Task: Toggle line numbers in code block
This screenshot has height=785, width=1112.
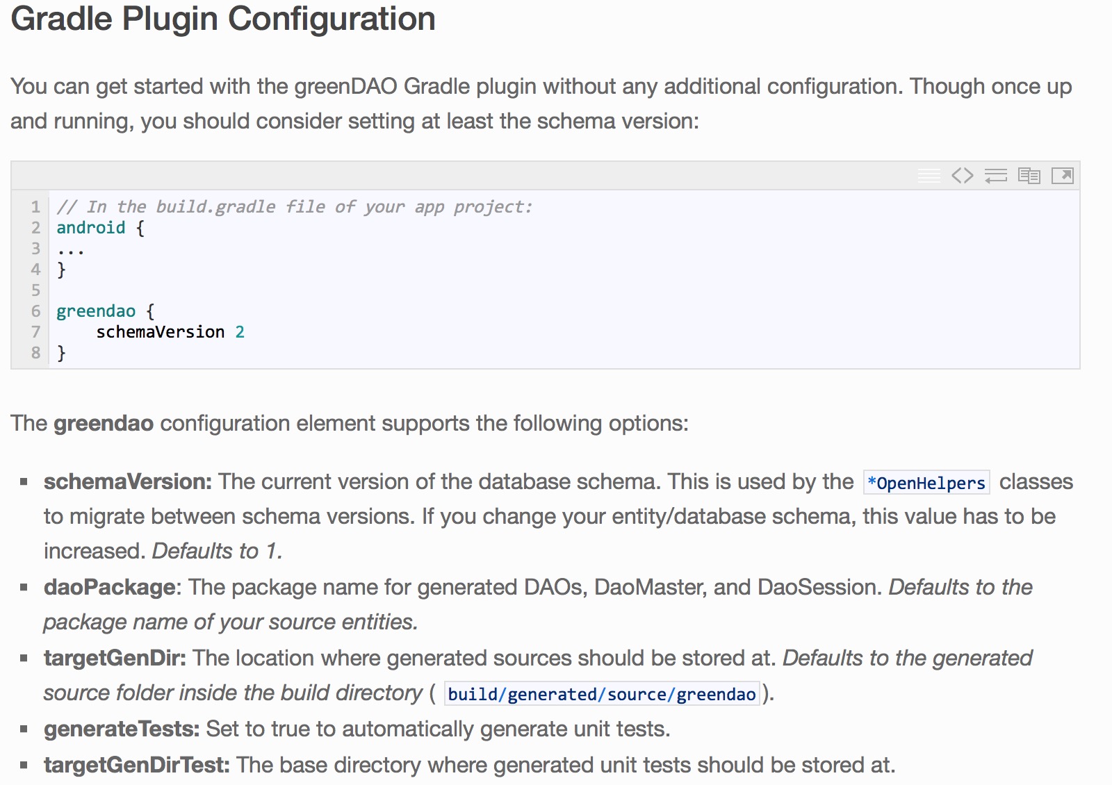Action: [x=929, y=176]
